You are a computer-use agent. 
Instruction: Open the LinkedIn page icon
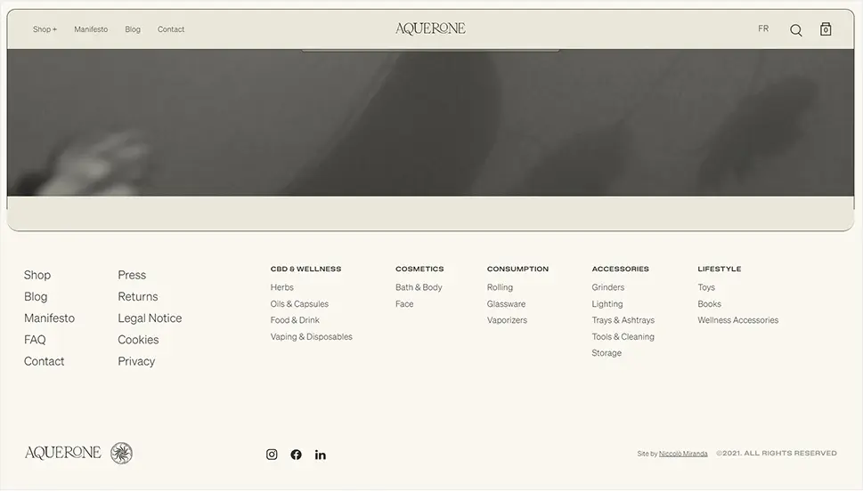[x=321, y=455]
